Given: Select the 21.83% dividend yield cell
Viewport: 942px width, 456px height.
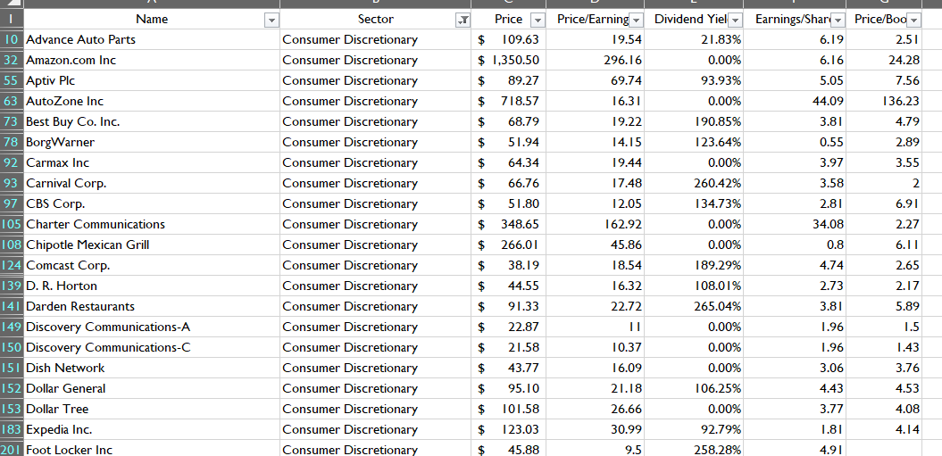Looking at the screenshot, I should coord(694,39).
